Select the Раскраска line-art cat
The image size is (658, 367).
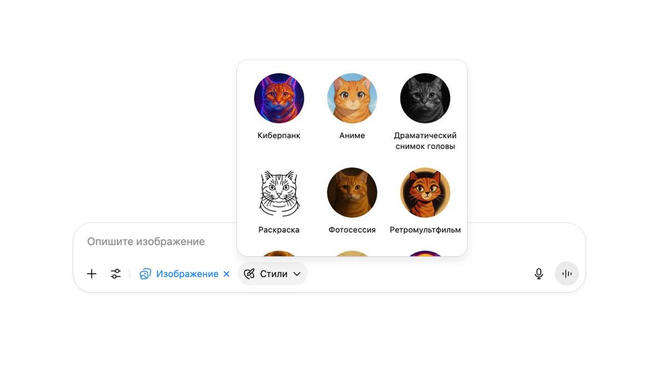pos(279,193)
